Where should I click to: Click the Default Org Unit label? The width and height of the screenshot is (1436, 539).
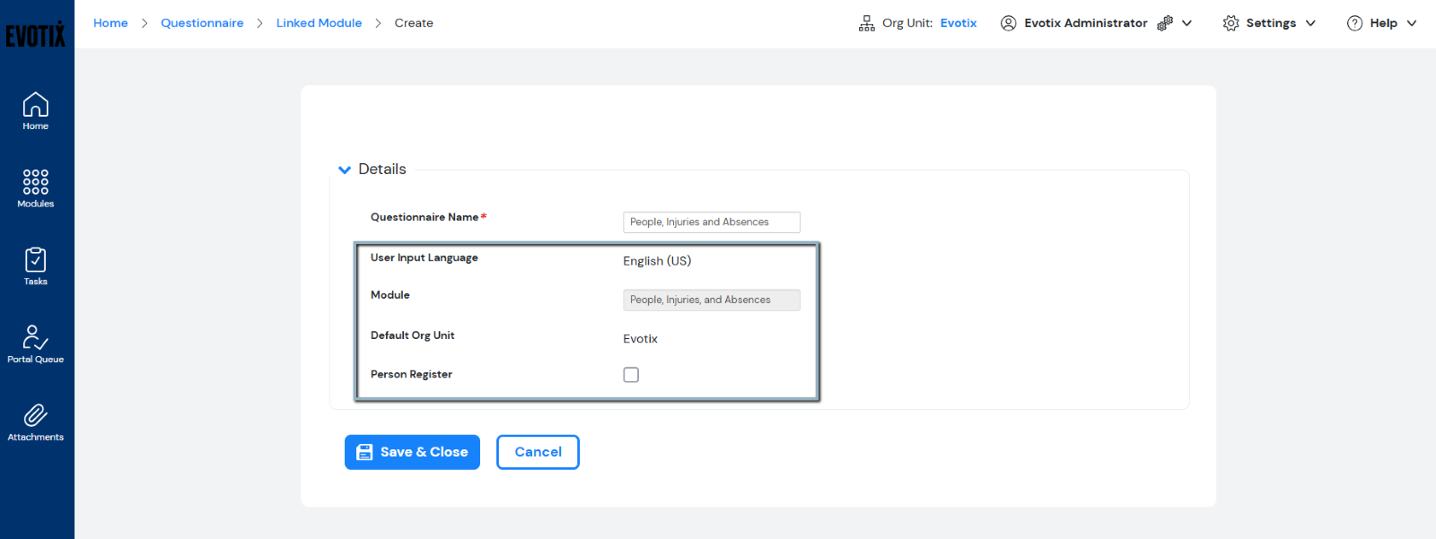(412, 335)
